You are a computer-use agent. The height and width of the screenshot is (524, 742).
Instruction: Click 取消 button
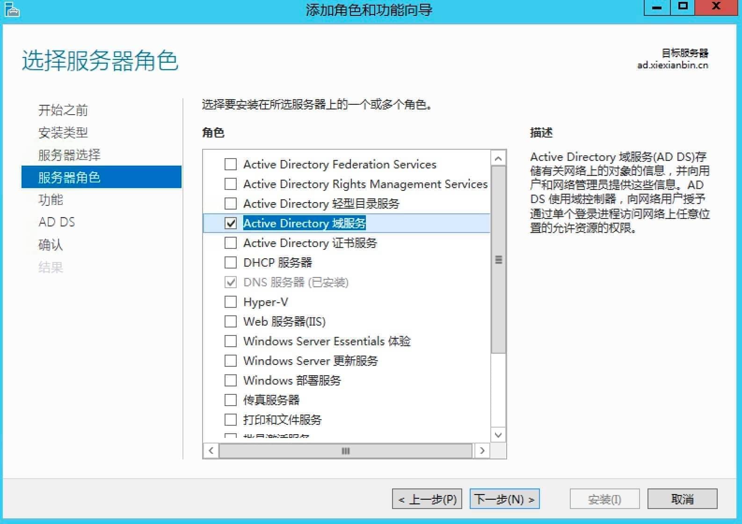pyautogui.click(x=682, y=499)
